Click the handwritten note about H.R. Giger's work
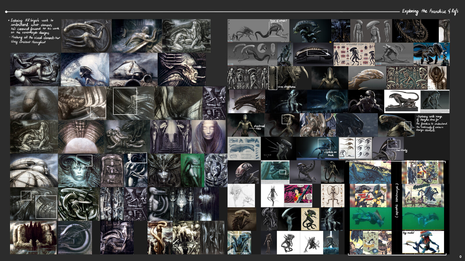 (35, 31)
